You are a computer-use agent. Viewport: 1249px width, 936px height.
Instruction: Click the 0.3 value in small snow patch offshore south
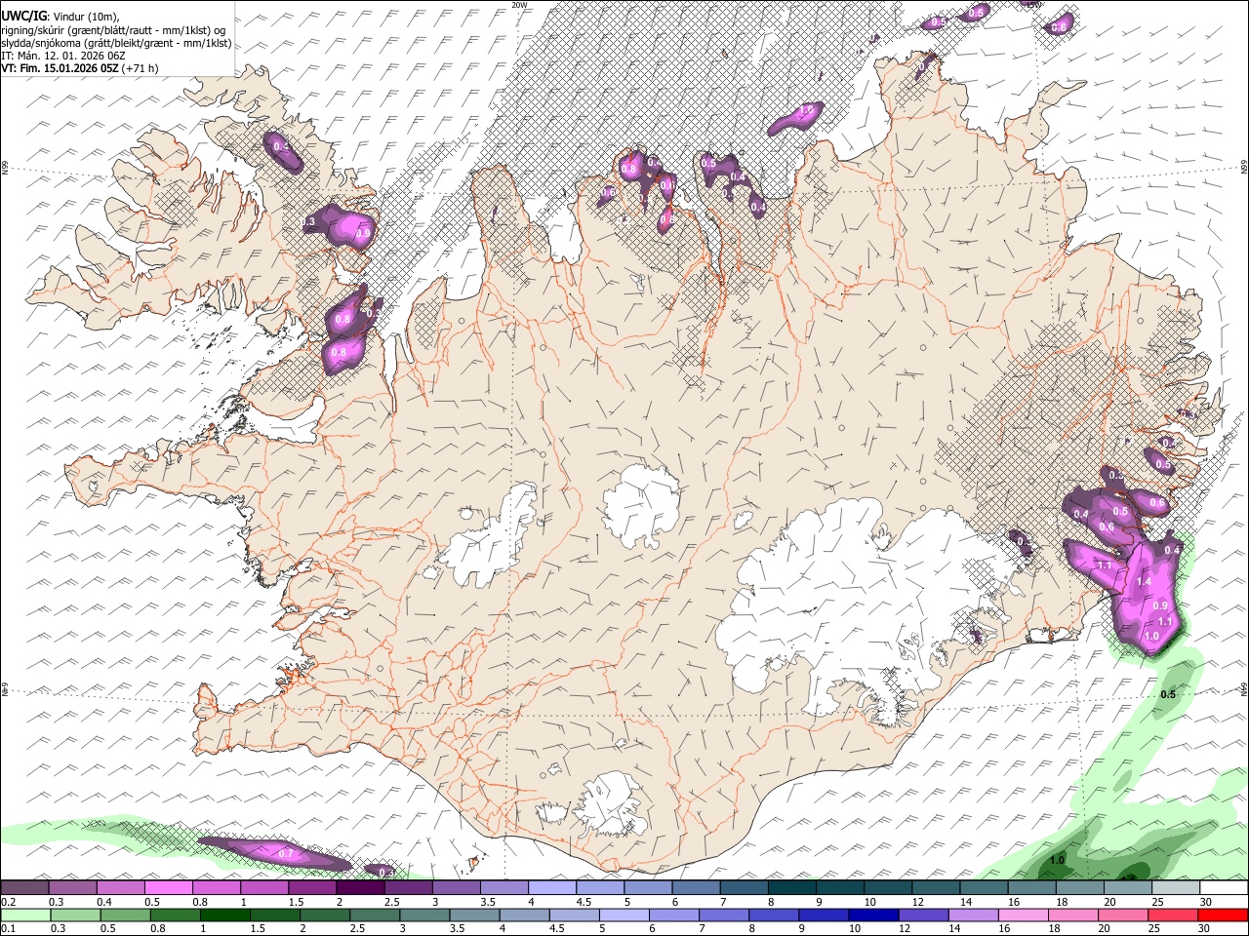click(385, 872)
